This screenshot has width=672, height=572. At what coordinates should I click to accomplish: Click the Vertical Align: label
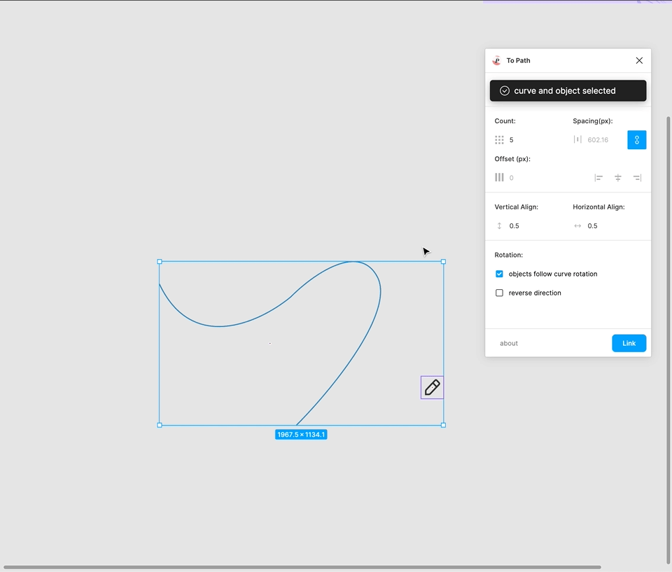517,207
